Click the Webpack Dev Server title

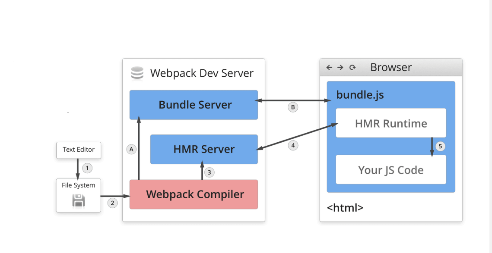click(202, 73)
